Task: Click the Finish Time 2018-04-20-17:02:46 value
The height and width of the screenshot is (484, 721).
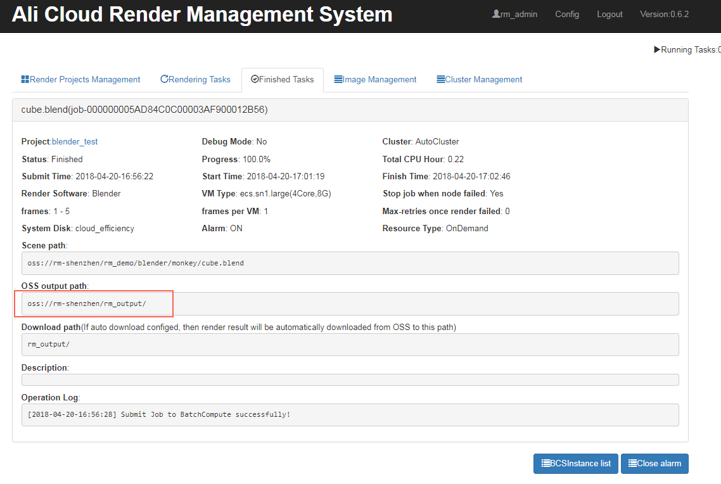Action: click(472, 177)
